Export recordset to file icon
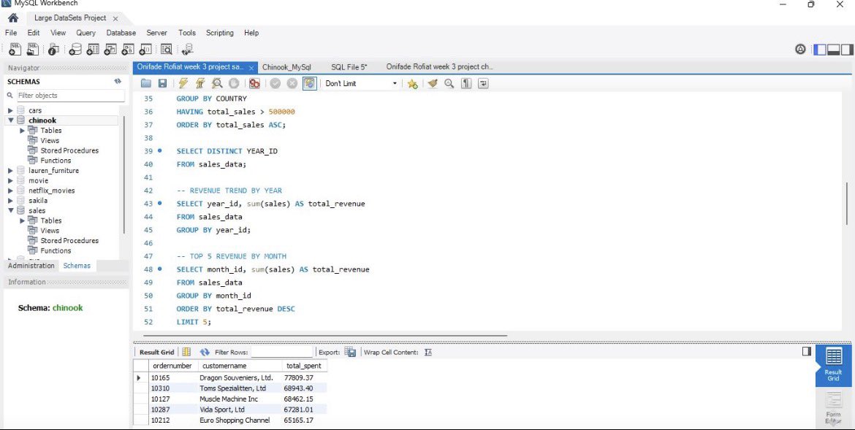Image resolution: width=855 pixels, height=430 pixels. point(350,352)
